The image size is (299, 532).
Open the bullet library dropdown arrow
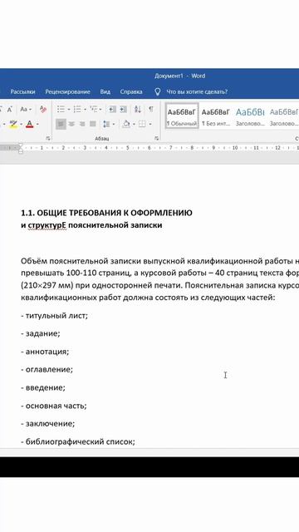69,110
